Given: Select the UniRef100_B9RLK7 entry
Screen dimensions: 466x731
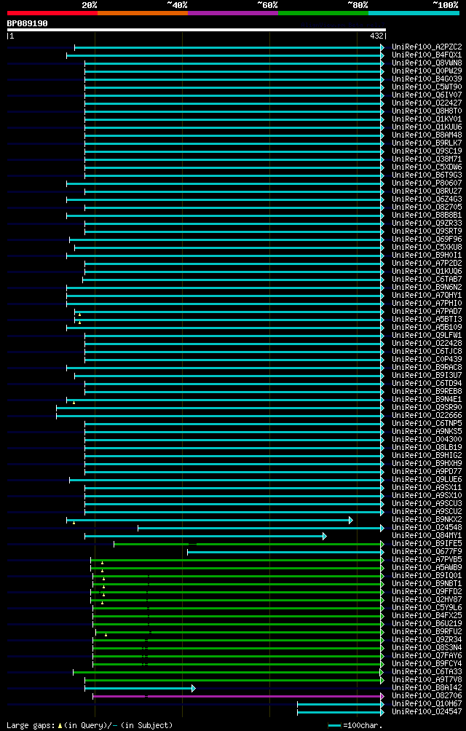Looking at the screenshot, I should click(427, 143).
